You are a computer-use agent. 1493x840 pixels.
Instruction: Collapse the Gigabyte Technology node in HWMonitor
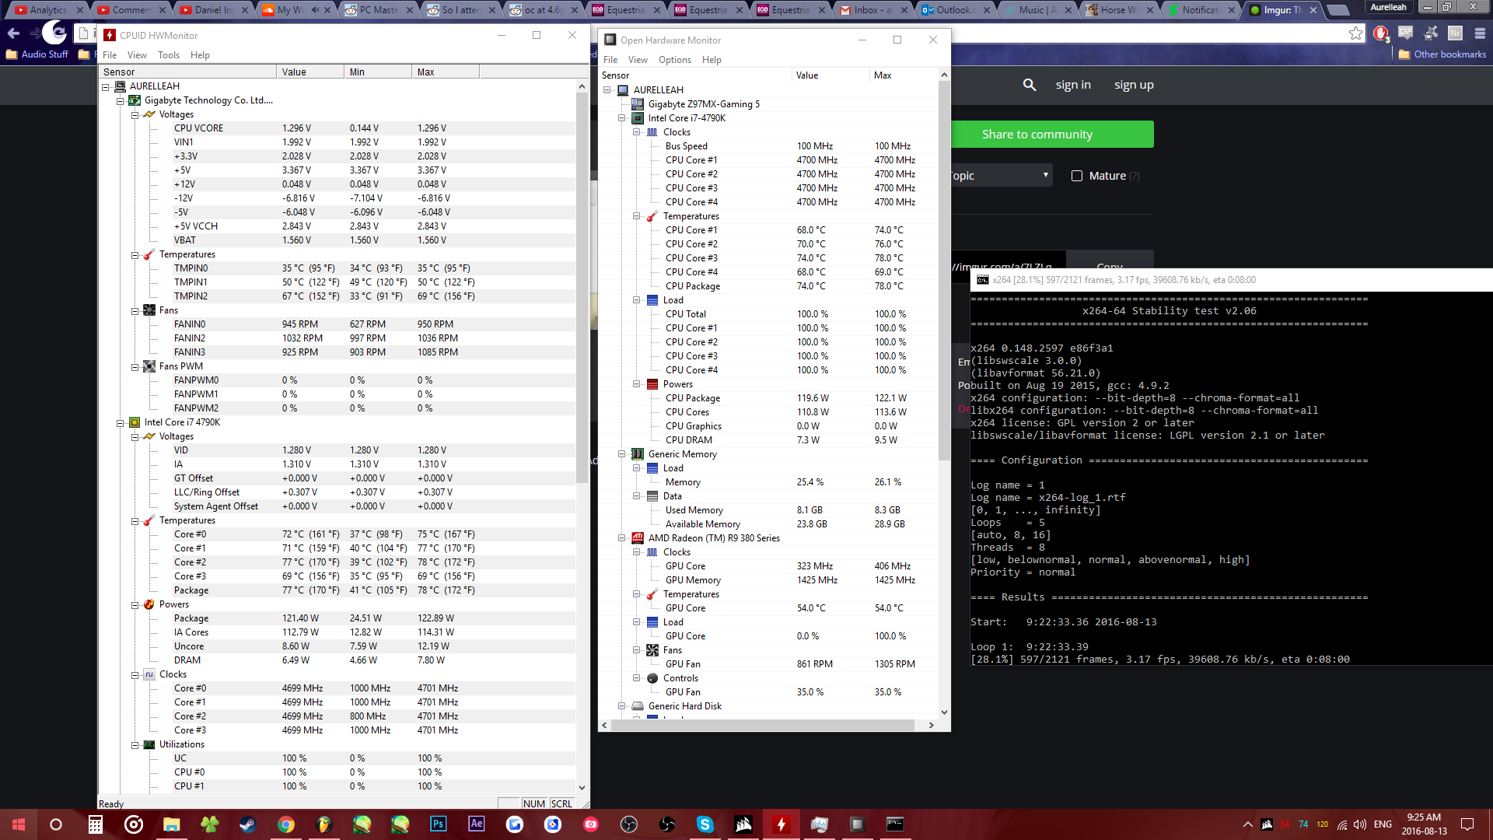121,100
